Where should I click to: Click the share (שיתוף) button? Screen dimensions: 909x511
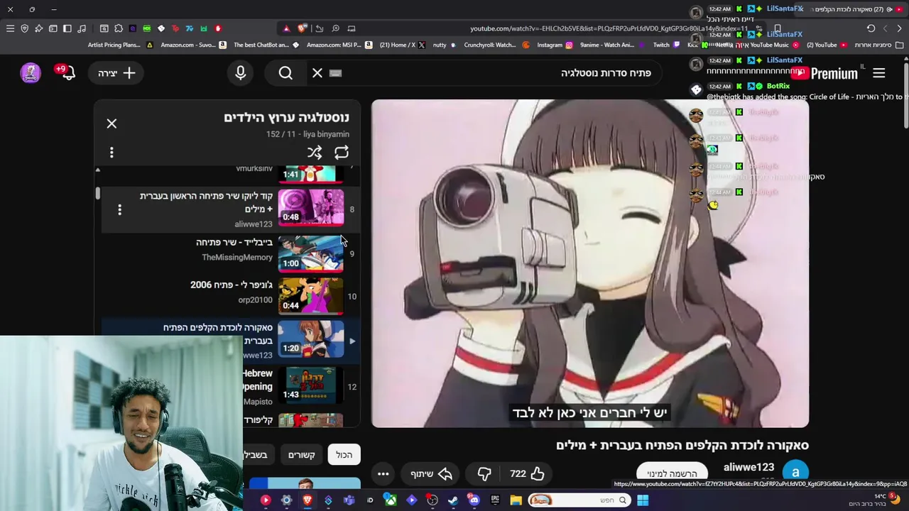tap(432, 473)
